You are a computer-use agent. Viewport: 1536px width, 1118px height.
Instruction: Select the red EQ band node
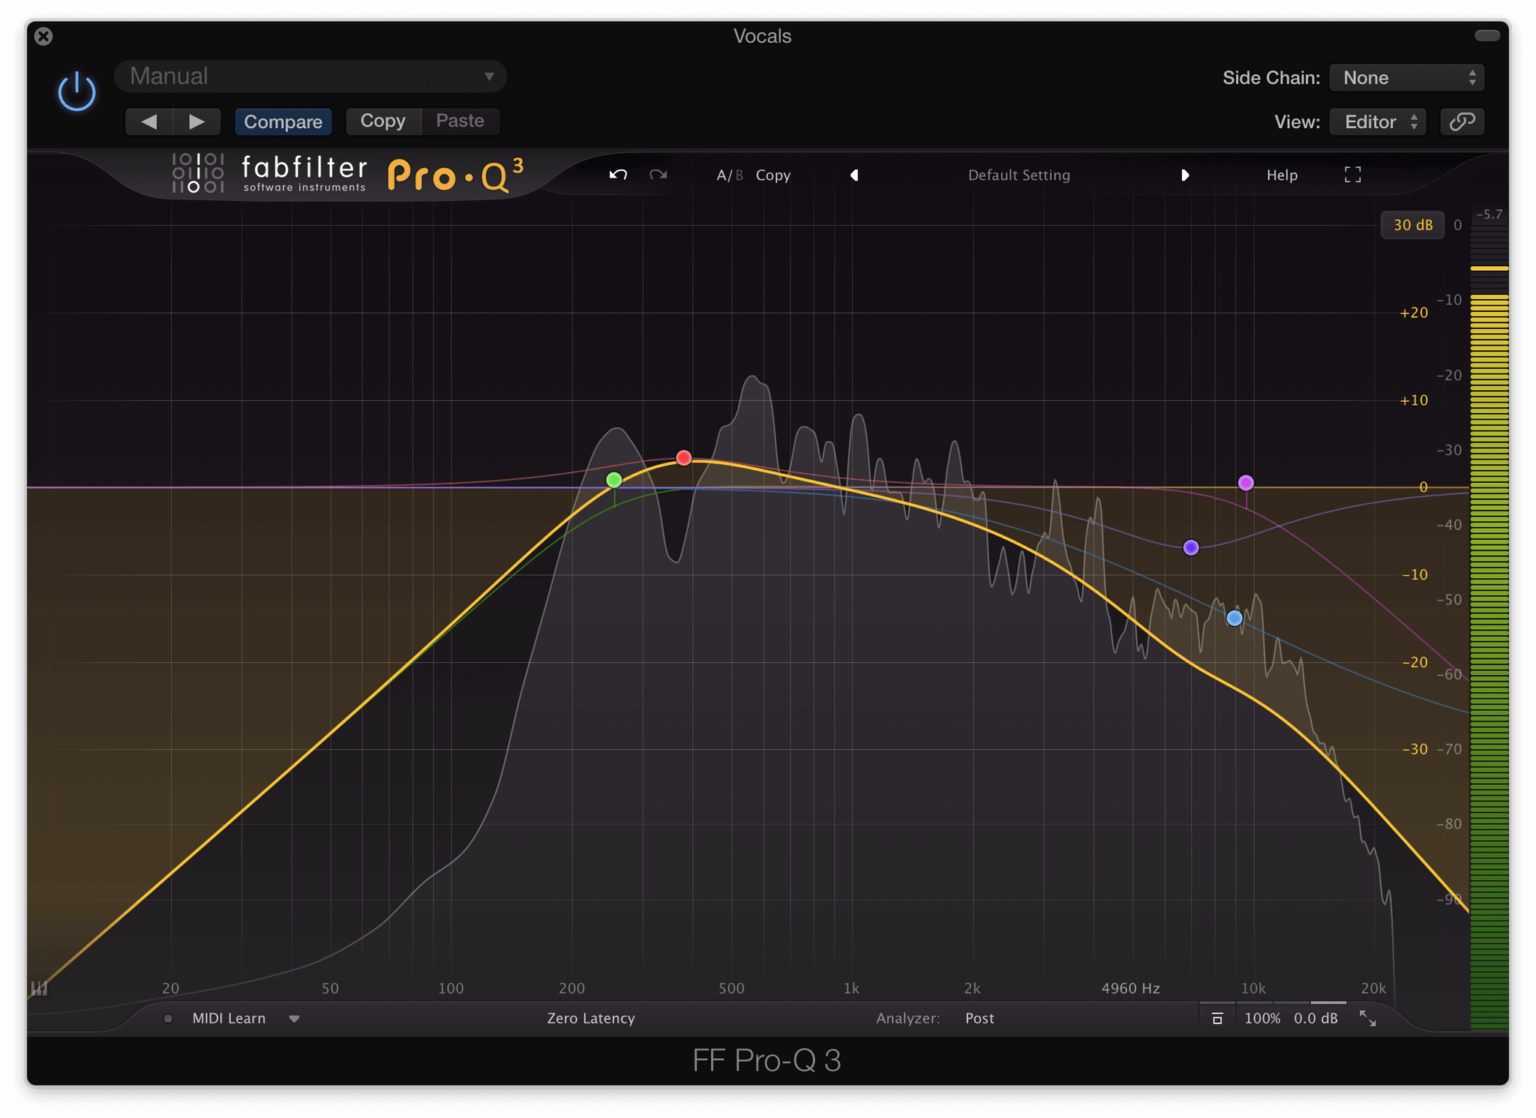point(683,457)
